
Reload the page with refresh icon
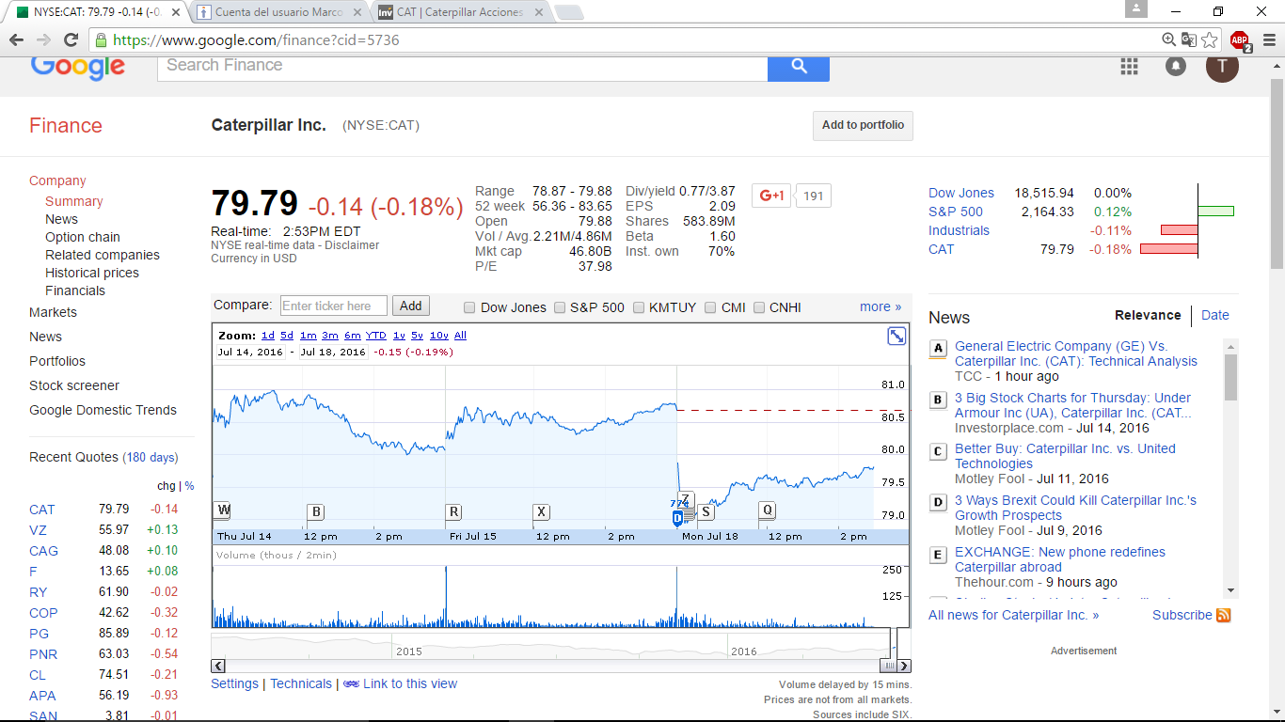71,39
